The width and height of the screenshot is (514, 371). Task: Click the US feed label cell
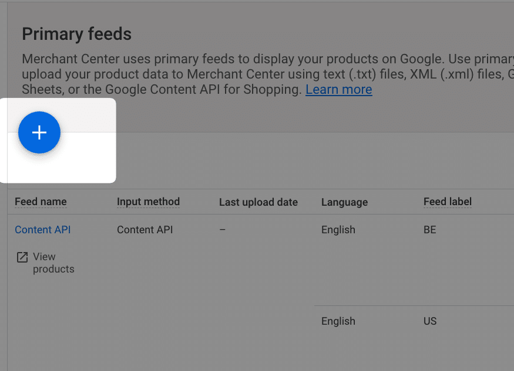[430, 321]
